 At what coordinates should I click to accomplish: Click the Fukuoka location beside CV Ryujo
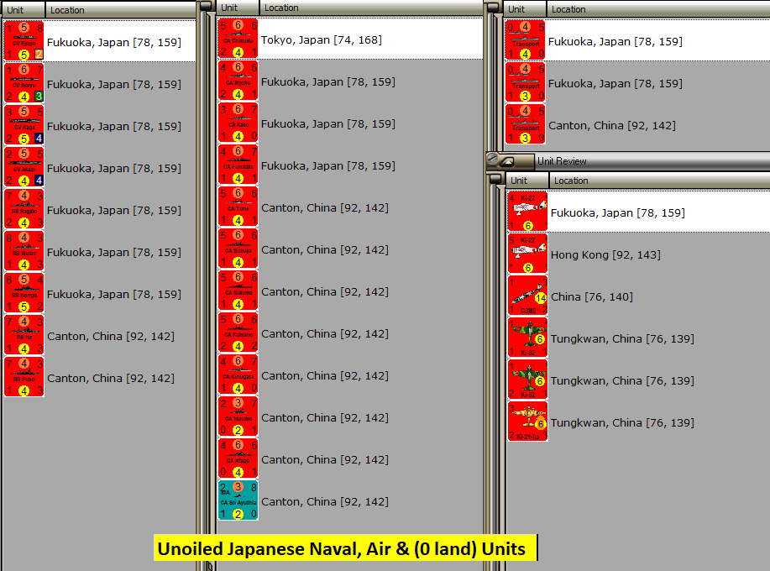114,42
